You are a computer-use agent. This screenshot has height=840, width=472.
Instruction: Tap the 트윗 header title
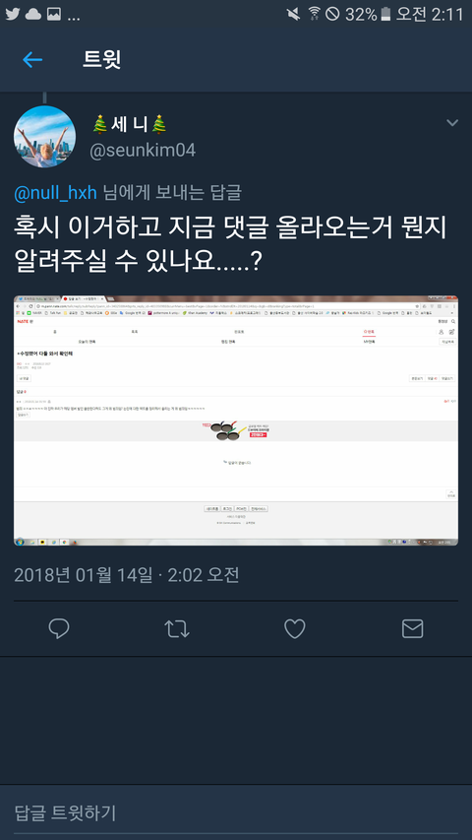tap(101, 59)
